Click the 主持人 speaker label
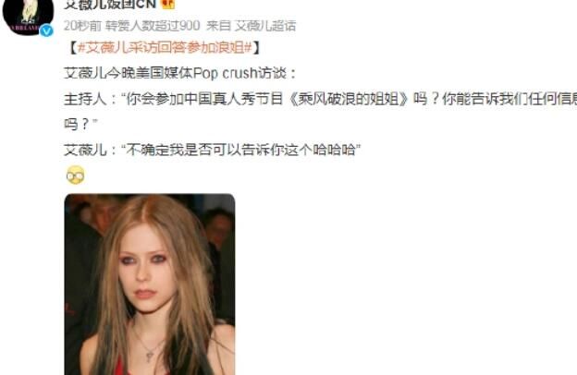The height and width of the screenshot is (375, 577). pos(85,99)
